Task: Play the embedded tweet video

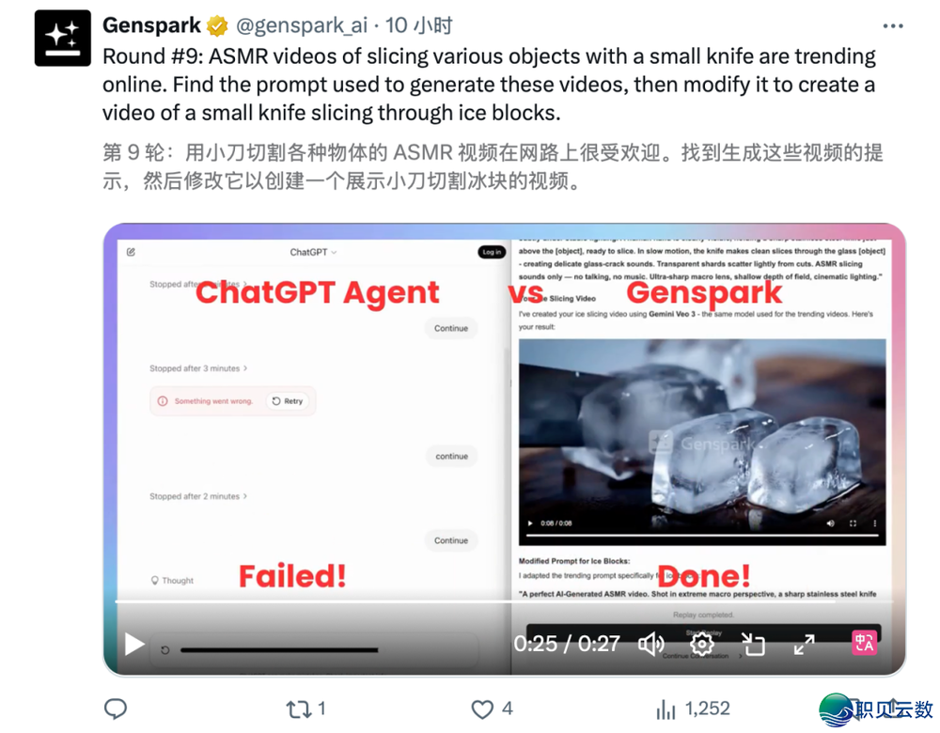Action: [x=134, y=645]
